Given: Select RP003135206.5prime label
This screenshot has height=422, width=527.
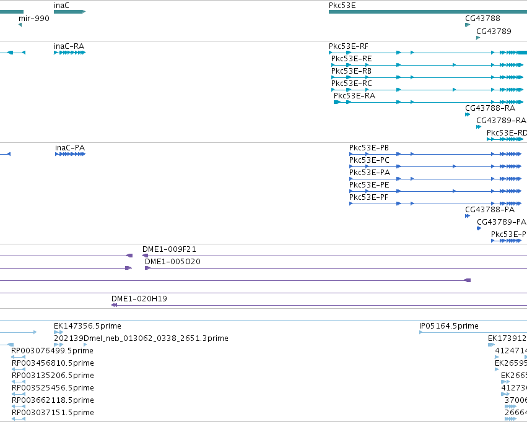Looking at the screenshot, I should [53, 376].
